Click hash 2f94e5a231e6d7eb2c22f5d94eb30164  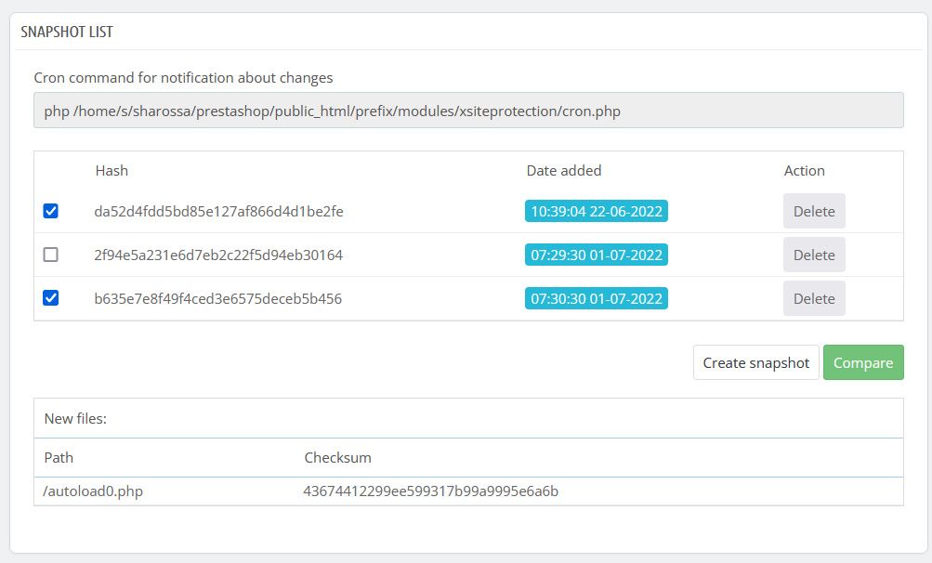pyautogui.click(x=218, y=255)
